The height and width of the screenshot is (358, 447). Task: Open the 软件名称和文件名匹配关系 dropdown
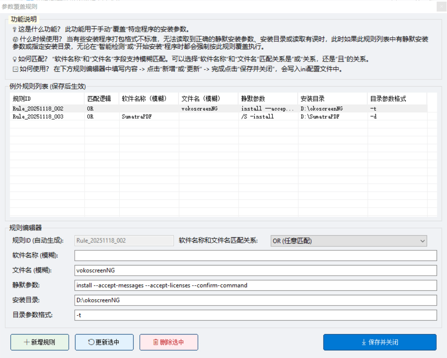tap(422, 241)
